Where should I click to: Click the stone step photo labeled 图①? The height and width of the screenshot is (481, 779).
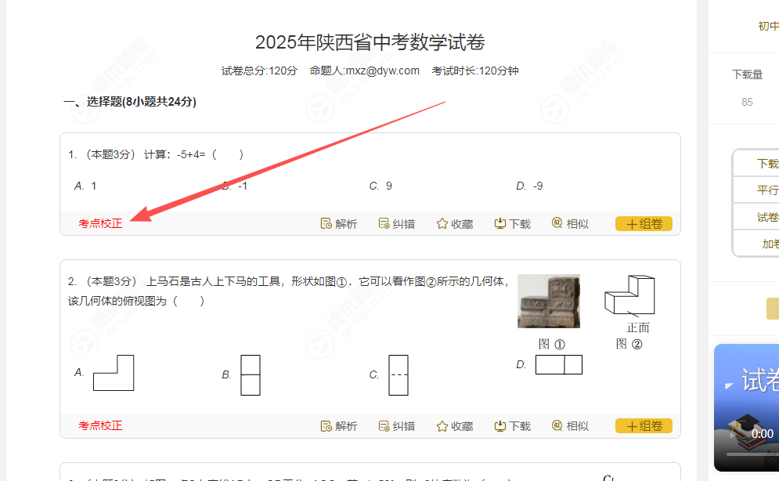click(547, 301)
